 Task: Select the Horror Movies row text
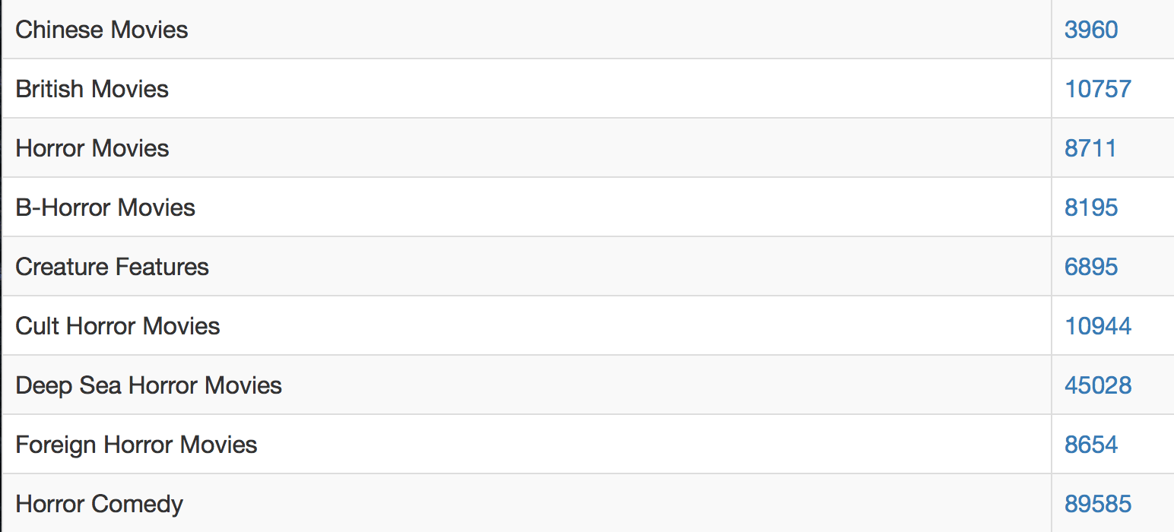pyautogui.click(x=92, y=148)
